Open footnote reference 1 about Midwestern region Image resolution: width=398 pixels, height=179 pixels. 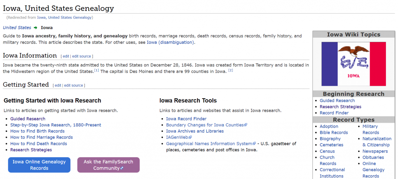(x=97, y=70)
